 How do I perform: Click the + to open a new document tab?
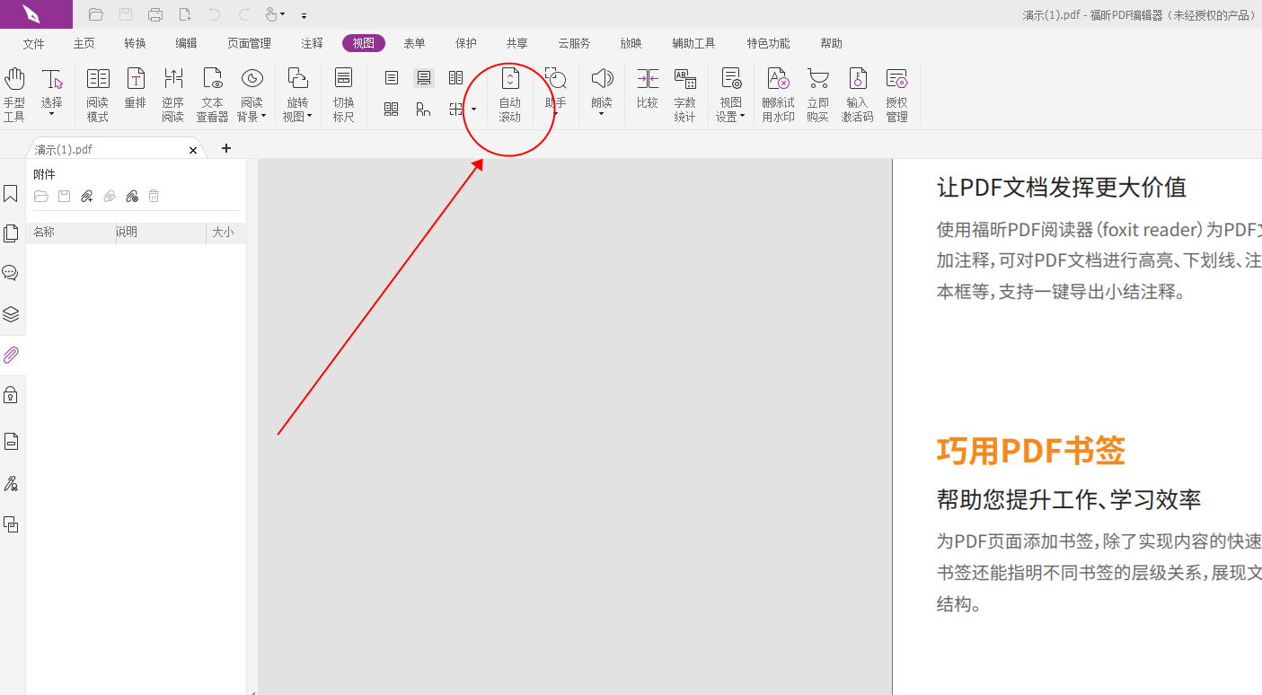[x=225, y=148]
